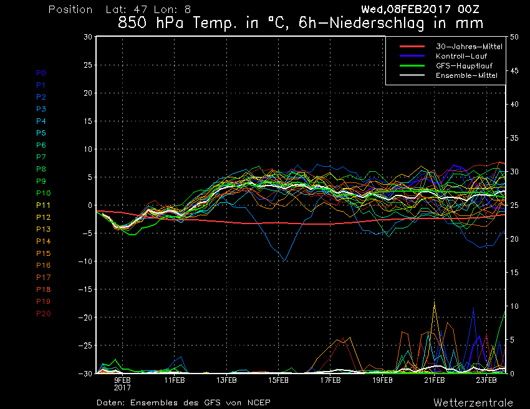Select the P2 member label
The width and height of the screenshot is (530, 409).
pyautogui.click(x=41, y=97)
